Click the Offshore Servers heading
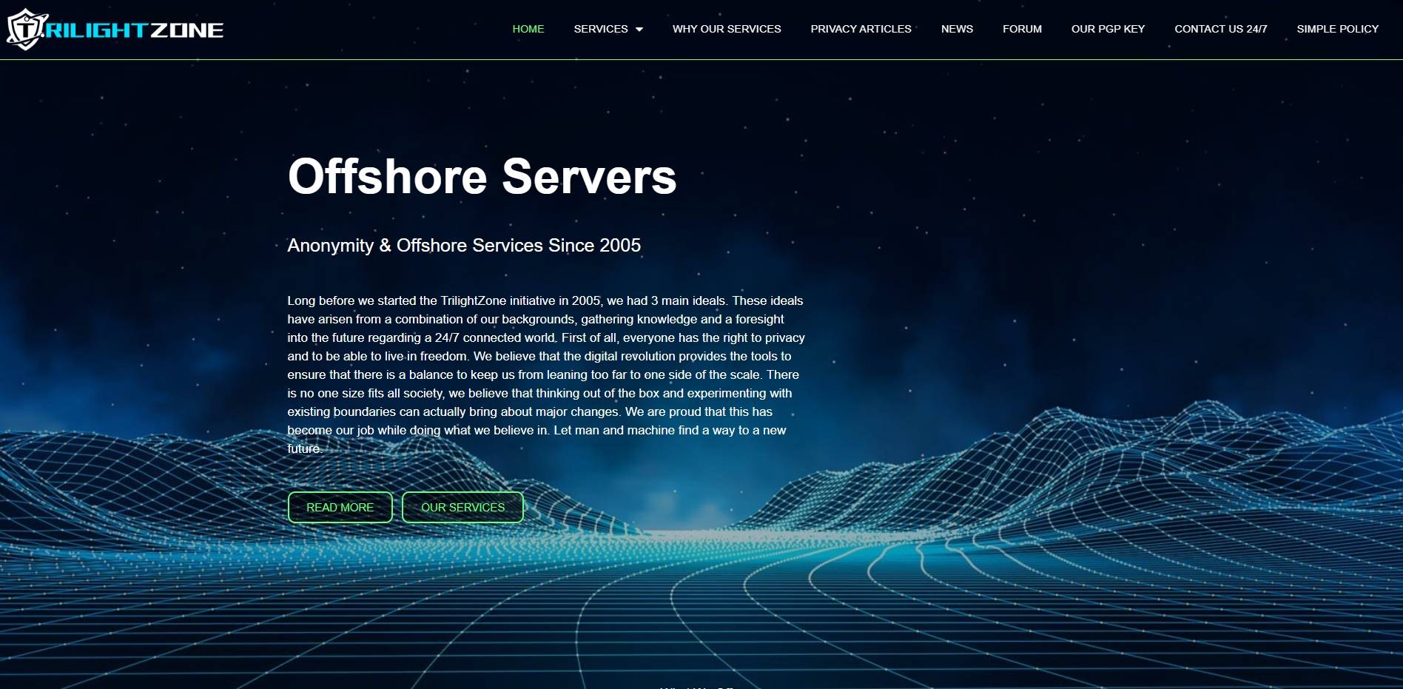This screenshot has width=1403, height=689. pyautogui.click(x=482, y=176)
